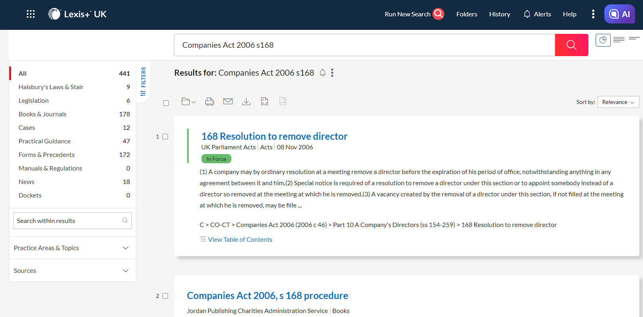Select checkbox for result 1

[x=165, y=137]
